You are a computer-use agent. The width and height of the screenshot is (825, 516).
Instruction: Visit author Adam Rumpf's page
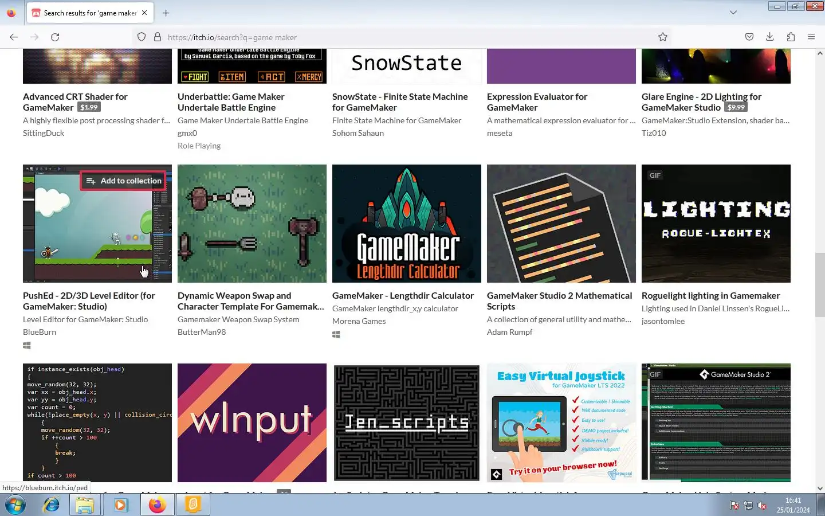(x=509, y=332)
